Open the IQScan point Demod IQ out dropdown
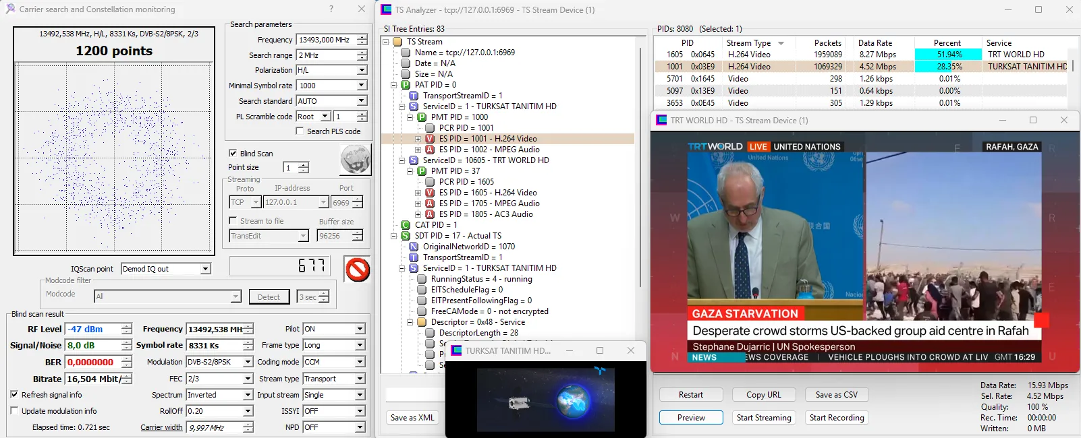 (205, 269)
